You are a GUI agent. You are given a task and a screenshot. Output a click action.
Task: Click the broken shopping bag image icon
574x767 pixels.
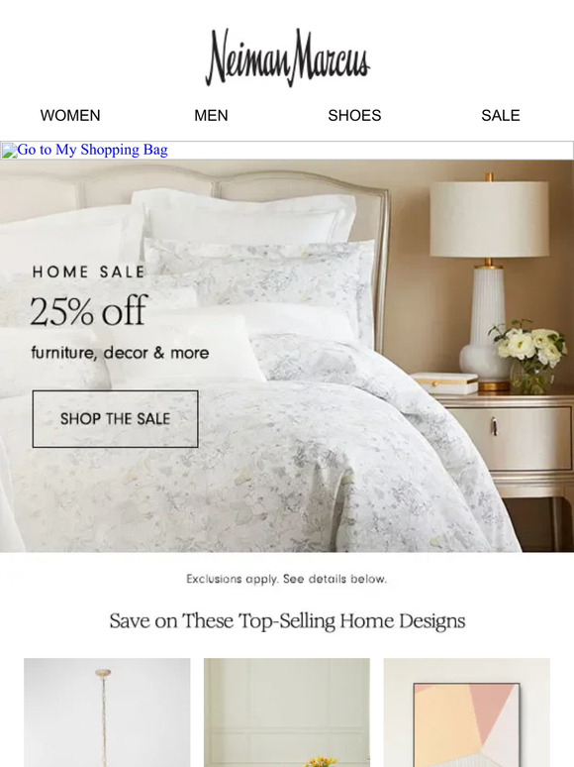[9, 151]
